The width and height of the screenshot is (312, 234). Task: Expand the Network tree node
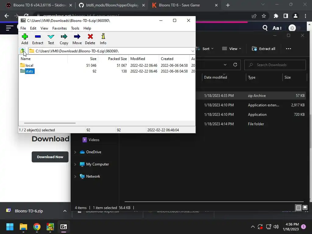[x=75, y=176]
